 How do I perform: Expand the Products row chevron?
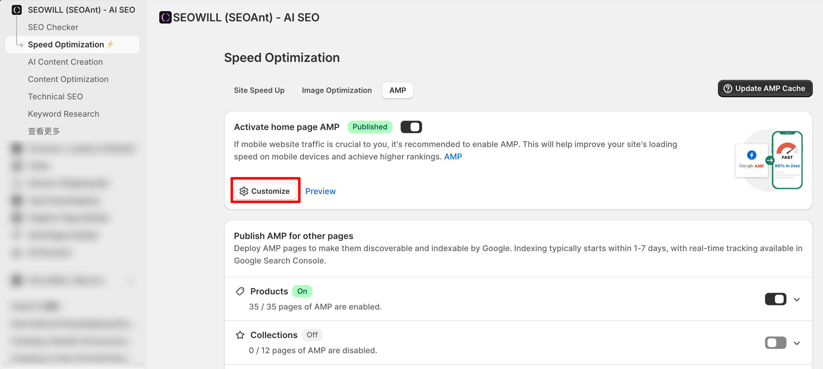pyautogui.click(x=796, y=299)
